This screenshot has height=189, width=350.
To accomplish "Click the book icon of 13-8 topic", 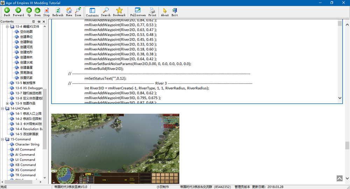I will point(12,98).
